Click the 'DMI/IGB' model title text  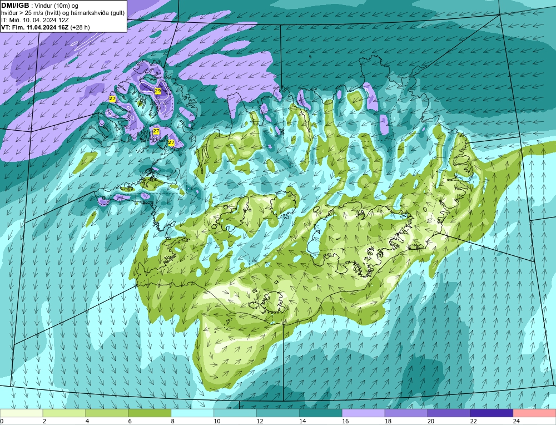coord(15,6)
